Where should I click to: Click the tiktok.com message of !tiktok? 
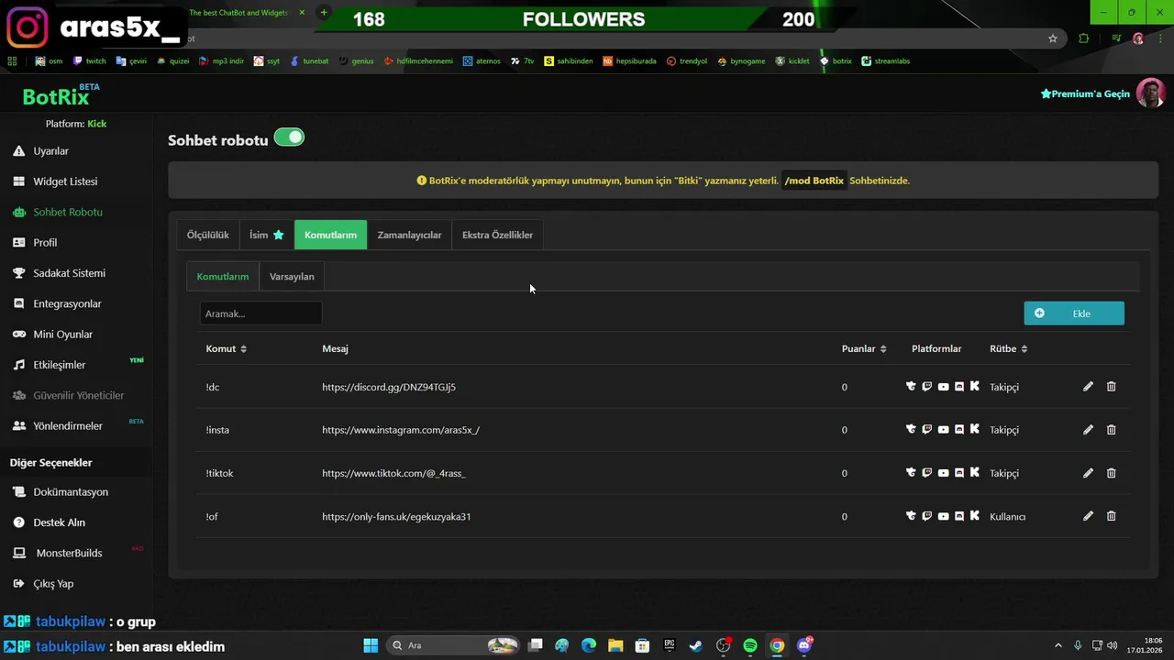pos(393,473)
